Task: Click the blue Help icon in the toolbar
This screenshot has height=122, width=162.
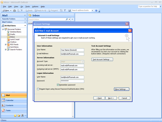Action: coord(96,11)
